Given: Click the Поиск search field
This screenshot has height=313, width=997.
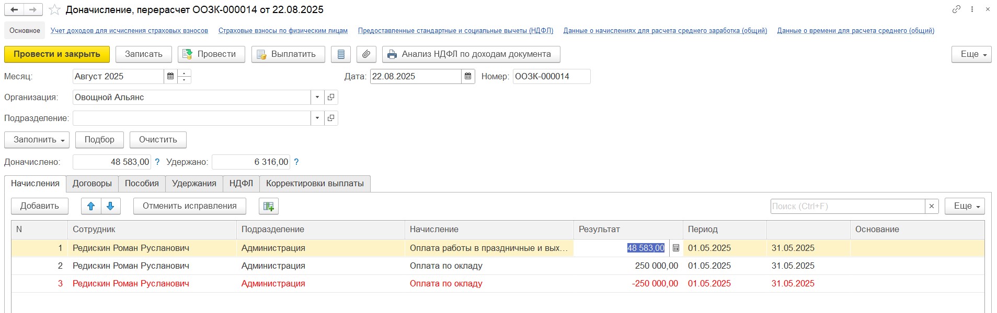Looking at the screenshot, I should coord(847,206).
